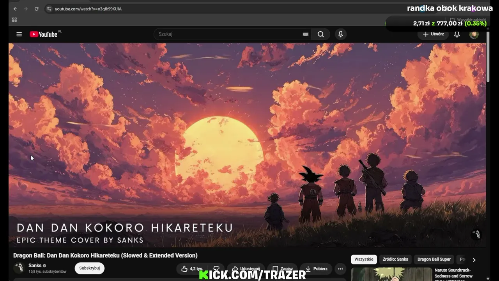Go forward in browser history
The image size is (499, 281).
26,9
